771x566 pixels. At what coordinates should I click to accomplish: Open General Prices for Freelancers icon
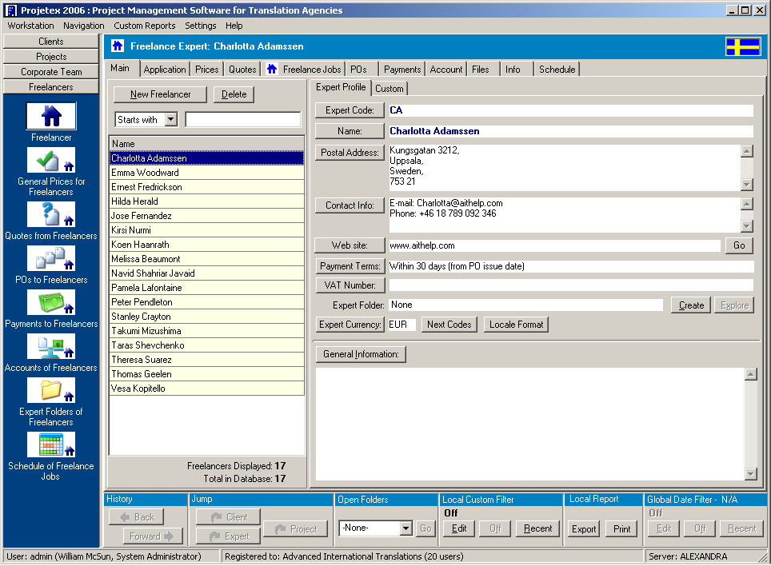tap(51, 161)
